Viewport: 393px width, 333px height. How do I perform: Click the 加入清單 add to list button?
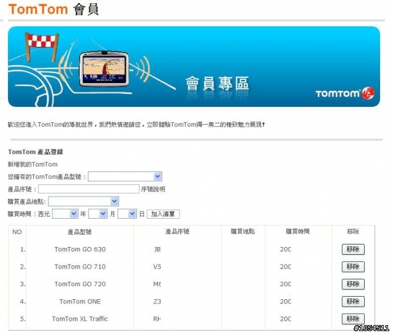pos(163,214)
